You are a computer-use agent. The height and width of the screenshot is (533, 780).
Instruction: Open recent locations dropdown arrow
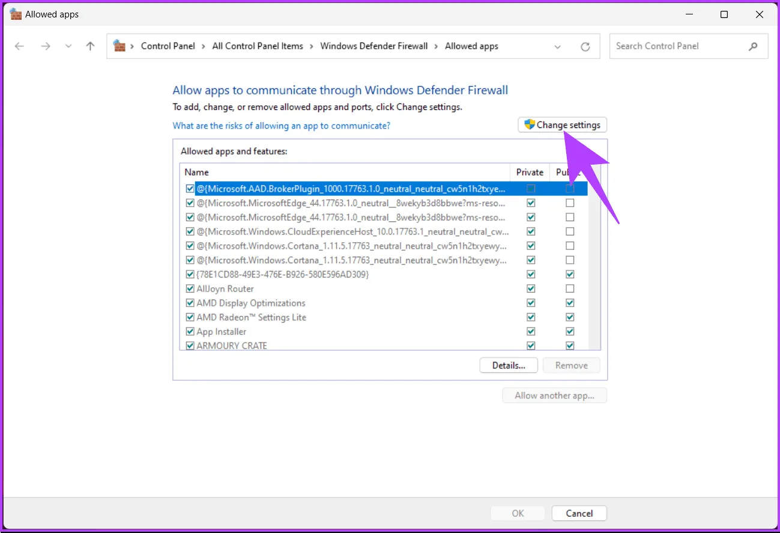(x=68, y=46)
